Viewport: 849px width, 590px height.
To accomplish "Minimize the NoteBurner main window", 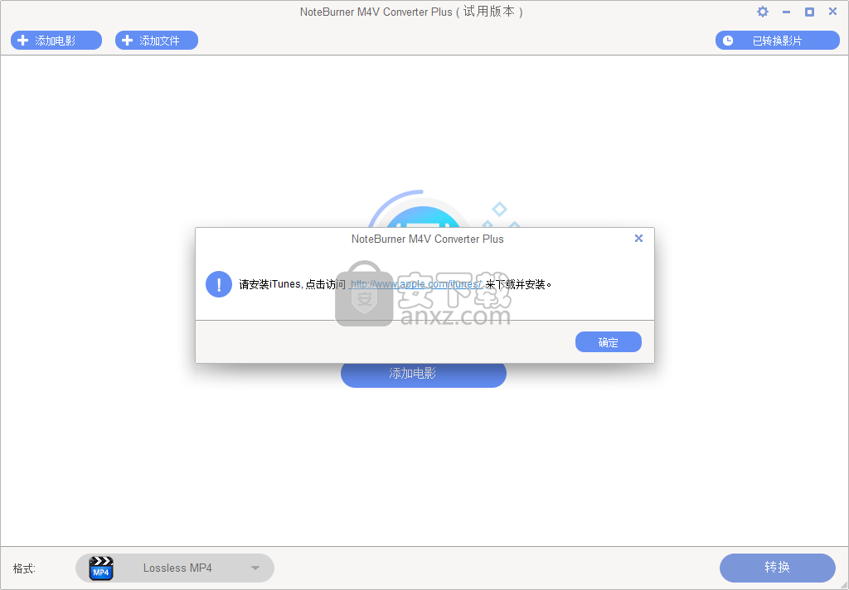I will 786,12.
